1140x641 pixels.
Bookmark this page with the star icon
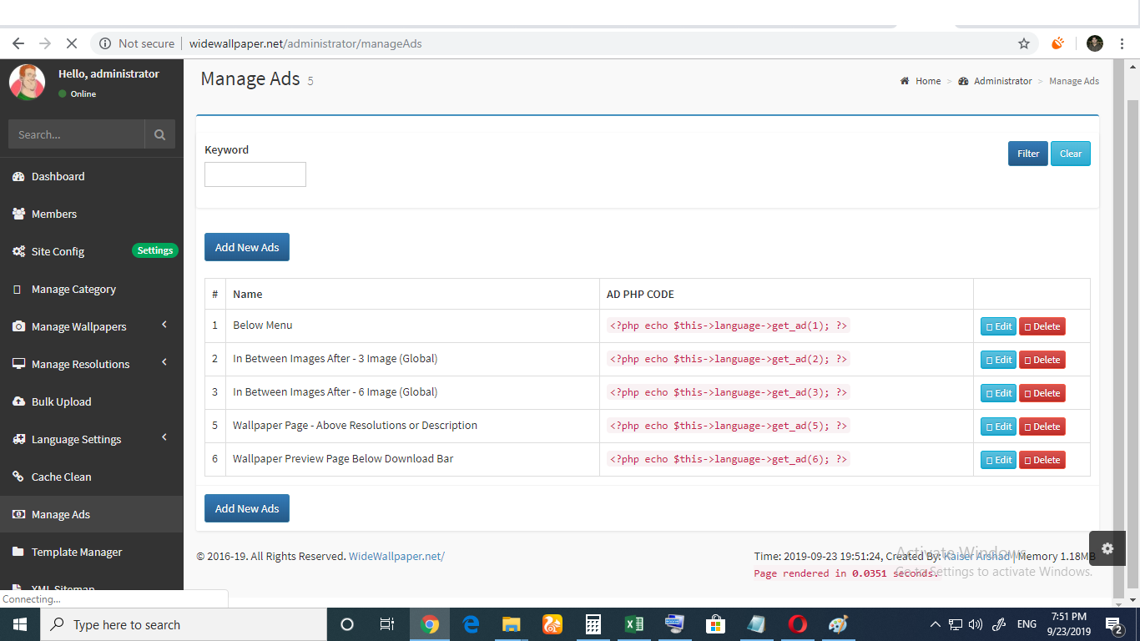[x=1023, y=43]
